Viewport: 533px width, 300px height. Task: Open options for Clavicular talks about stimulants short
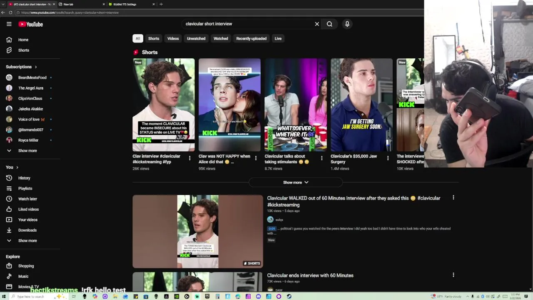click(321, 158)
